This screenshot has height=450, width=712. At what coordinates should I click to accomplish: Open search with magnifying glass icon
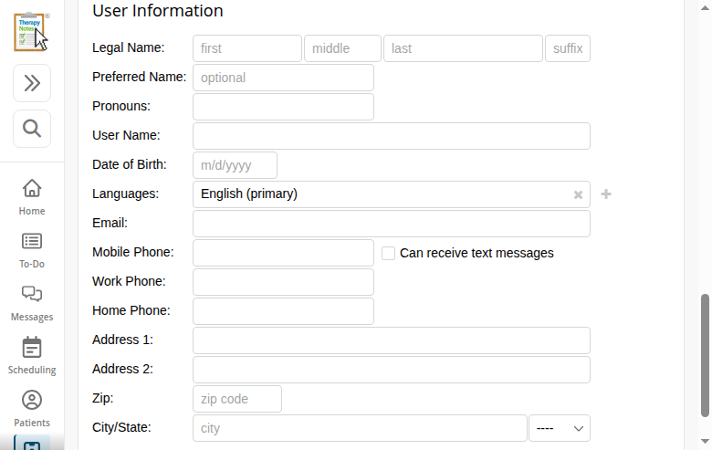32,129
